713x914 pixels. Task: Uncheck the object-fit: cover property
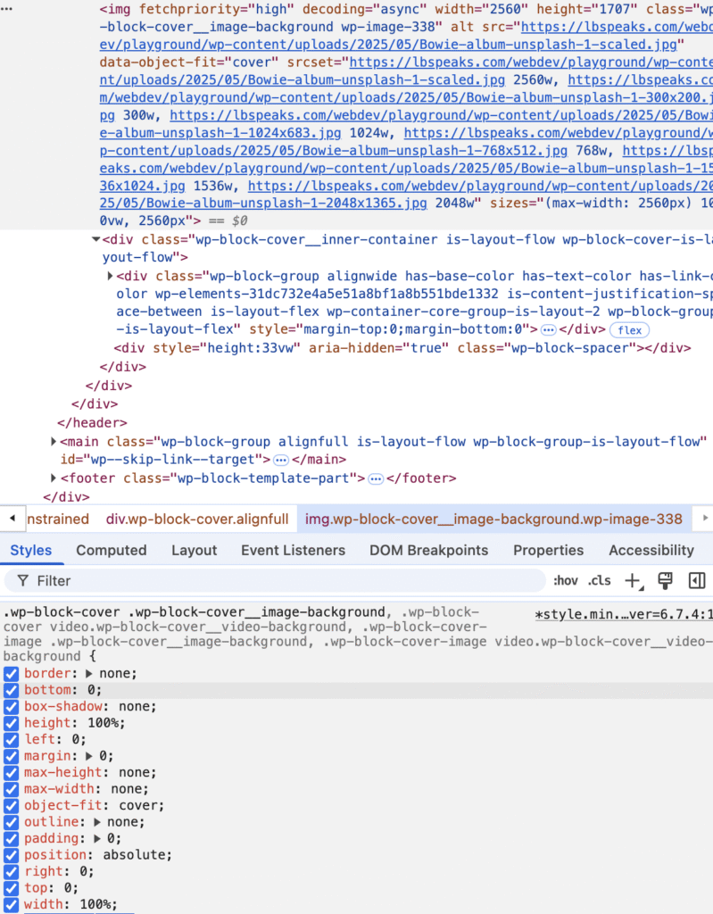tap(11, 806)
